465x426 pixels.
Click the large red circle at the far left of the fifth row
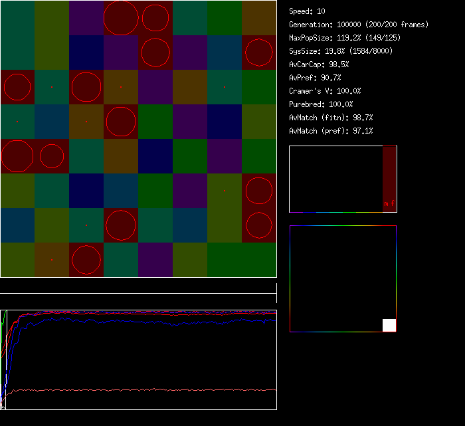17,156
